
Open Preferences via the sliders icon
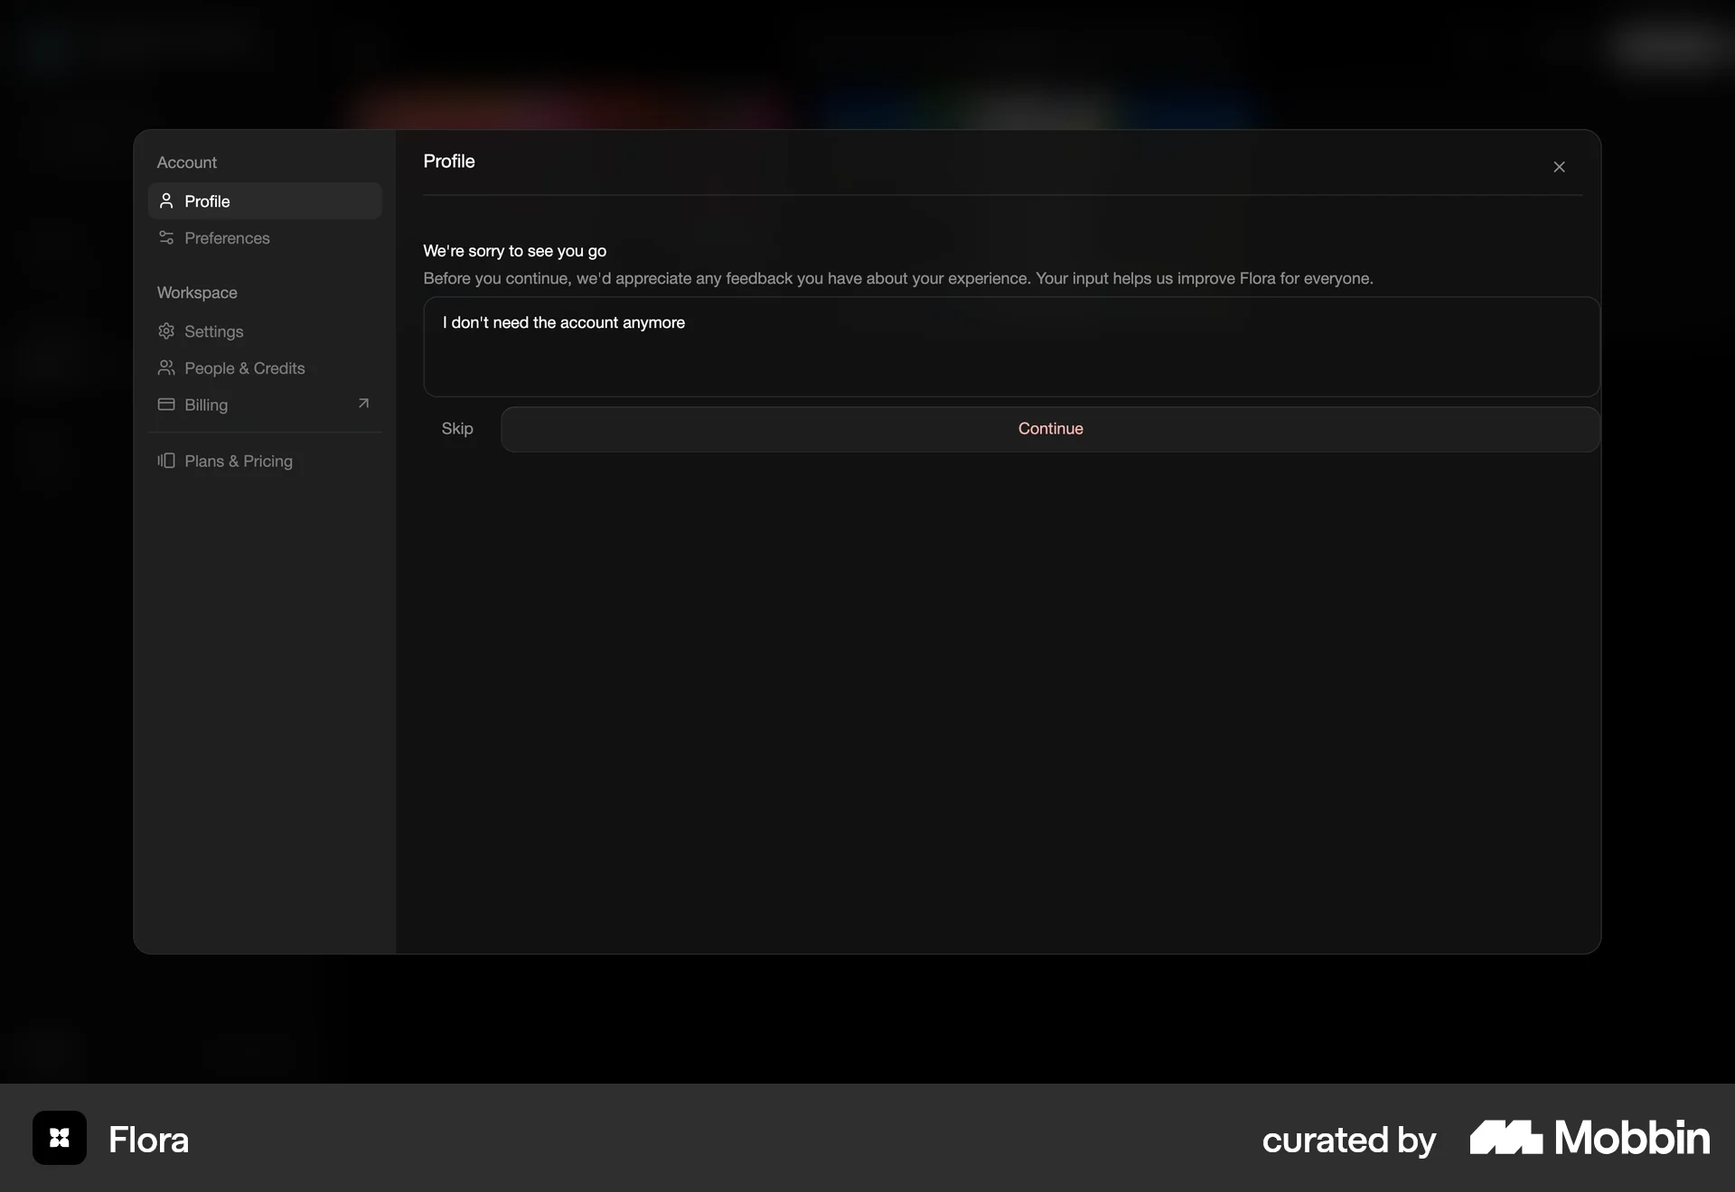click(166, 238)
